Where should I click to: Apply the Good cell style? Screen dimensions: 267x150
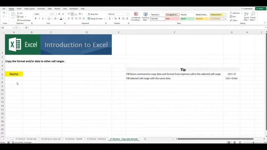point(187,19)
